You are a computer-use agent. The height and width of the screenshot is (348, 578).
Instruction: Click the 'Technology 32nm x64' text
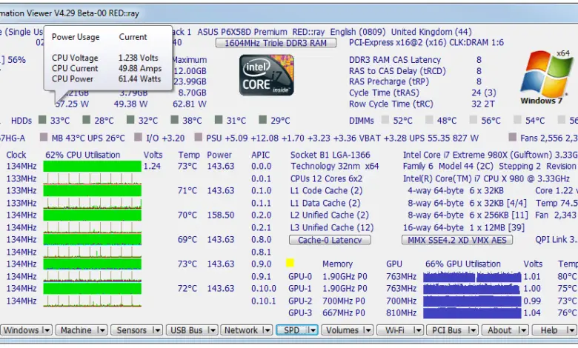pos(335,166)
